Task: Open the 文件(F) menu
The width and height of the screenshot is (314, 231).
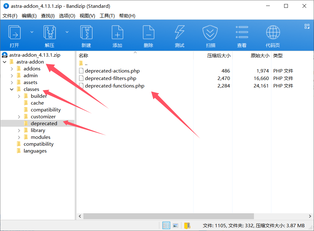Action: [x=10, y=16]
